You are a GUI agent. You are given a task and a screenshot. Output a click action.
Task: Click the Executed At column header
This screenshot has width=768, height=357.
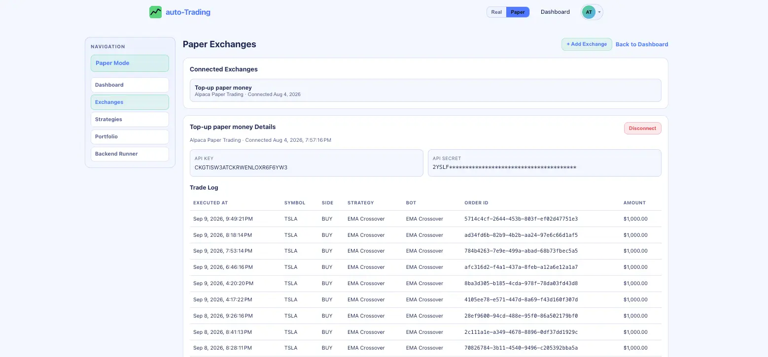pyautogui.click(x=210, y=203)
